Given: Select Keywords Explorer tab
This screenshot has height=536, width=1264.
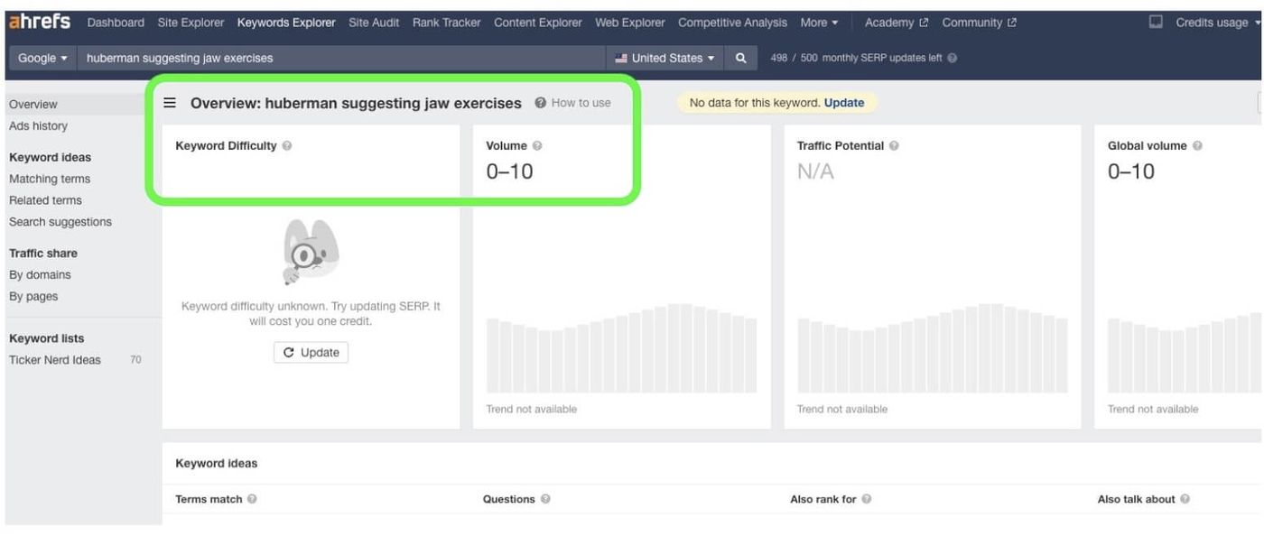Looking at the screenshot, I should click(x=286, y=23).
